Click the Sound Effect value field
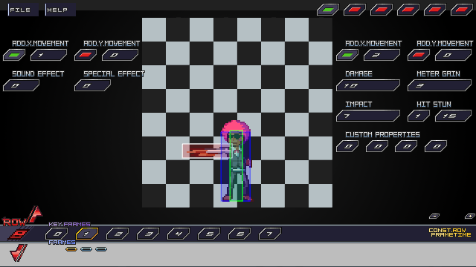 point(22,85)
